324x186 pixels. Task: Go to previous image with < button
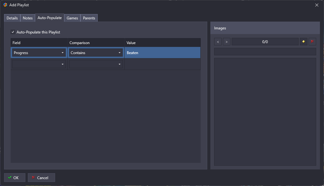[x=218, y=42]
